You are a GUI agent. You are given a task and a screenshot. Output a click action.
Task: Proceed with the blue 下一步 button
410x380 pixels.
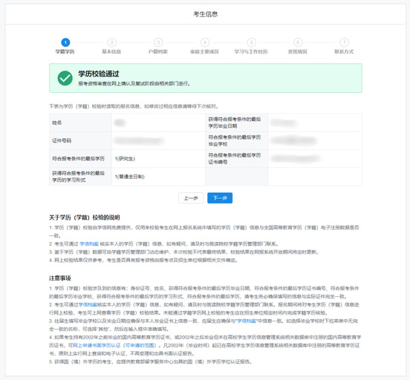220,198
